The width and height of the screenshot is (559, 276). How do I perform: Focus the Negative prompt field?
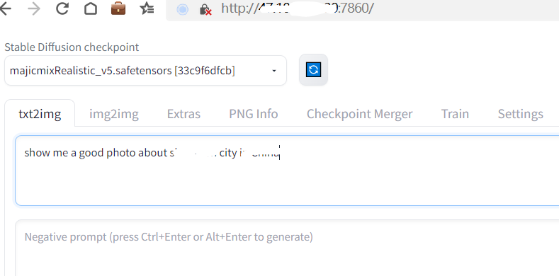tap(287, 248)
